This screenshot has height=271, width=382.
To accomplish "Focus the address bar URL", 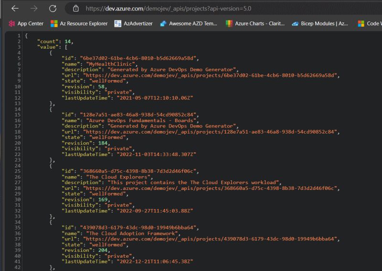I will coord(169,9).
